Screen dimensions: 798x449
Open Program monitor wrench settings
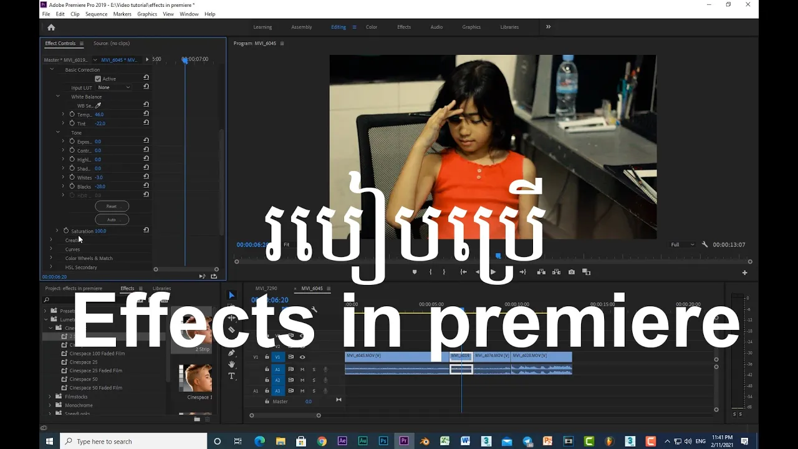[x=705, y=244]
